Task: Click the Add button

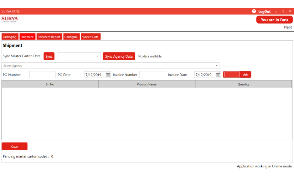Action: point(246,74)
